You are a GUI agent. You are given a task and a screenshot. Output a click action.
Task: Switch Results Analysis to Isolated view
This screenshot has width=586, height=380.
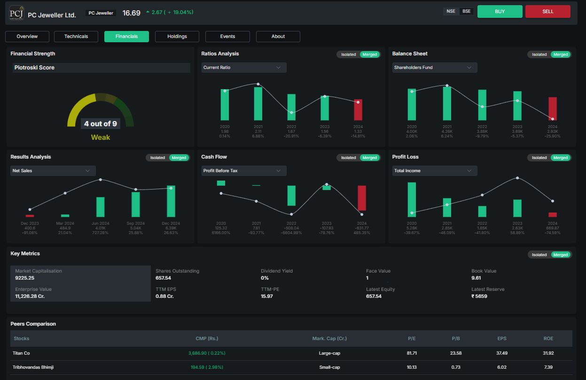click(157, 158)
